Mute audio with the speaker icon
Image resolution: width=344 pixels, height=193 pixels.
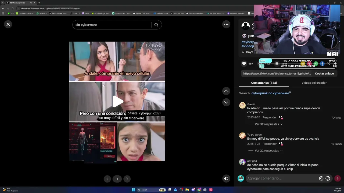pos(226,179)
